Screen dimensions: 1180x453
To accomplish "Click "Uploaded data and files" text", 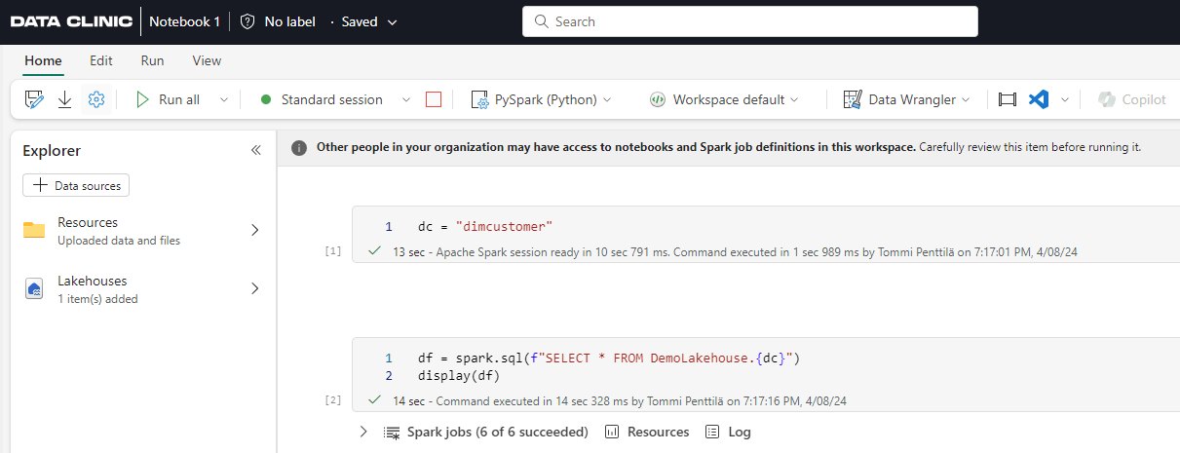I will pyautogui.click(x=119, y=241).
